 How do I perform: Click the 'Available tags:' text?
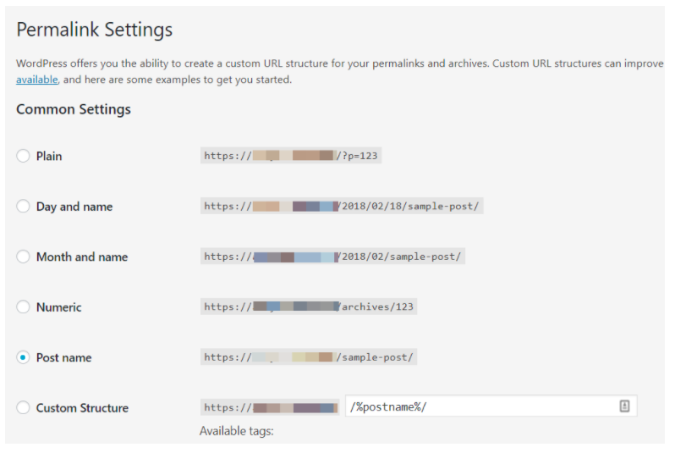pyautogui.click(x=236, y=431)
